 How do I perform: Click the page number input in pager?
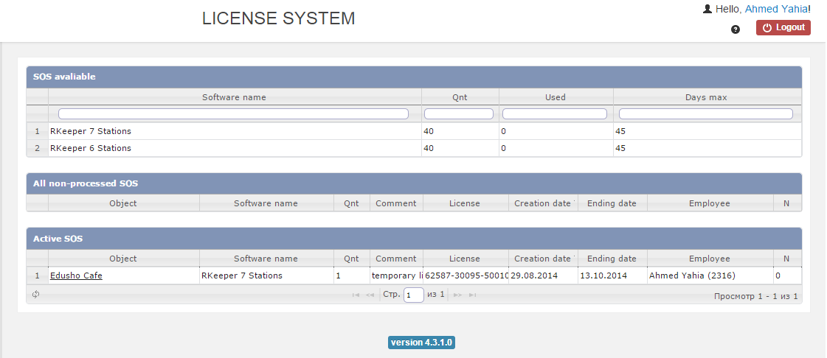[413, 295]
